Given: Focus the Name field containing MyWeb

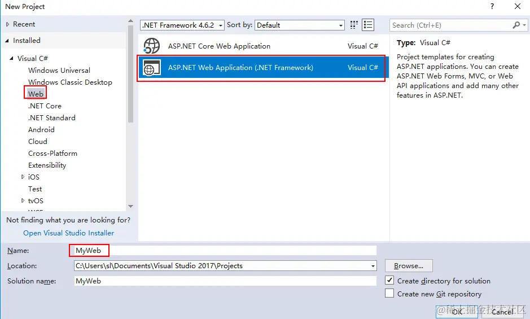Looking at the screenshot, I should (x=225, y=250).
